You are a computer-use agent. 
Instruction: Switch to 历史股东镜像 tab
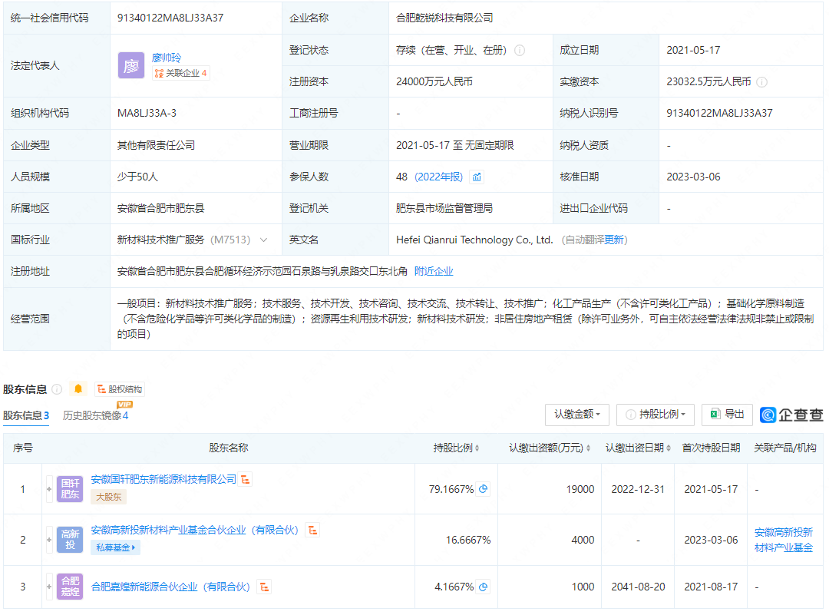95,416
